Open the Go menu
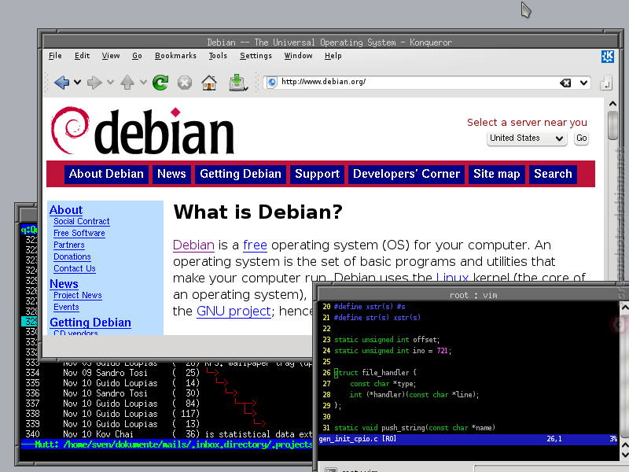 [x=137, y=56]
